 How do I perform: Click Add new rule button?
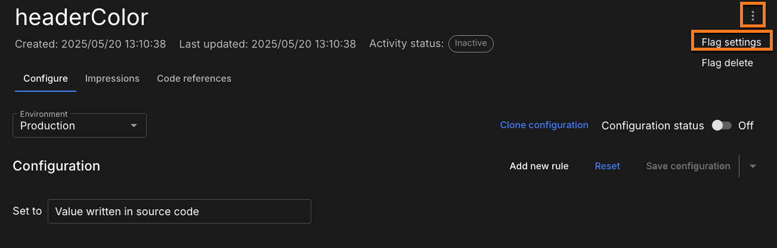(539, 166)
